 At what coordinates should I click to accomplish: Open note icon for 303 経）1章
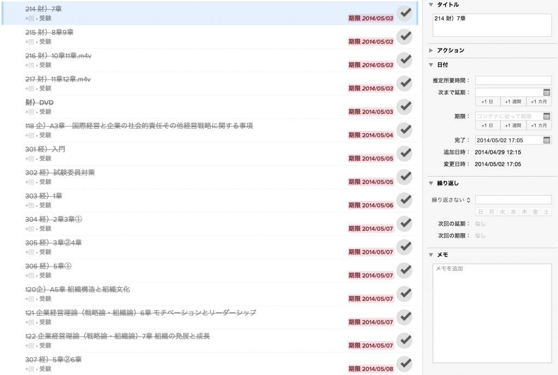tap(30, 205)
